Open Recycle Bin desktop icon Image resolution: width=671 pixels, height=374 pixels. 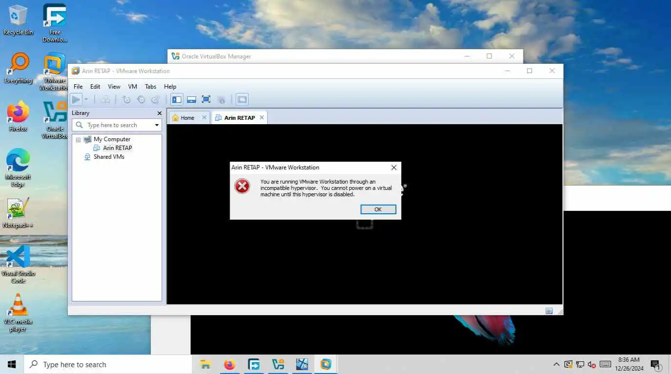(x=18, y=20)
